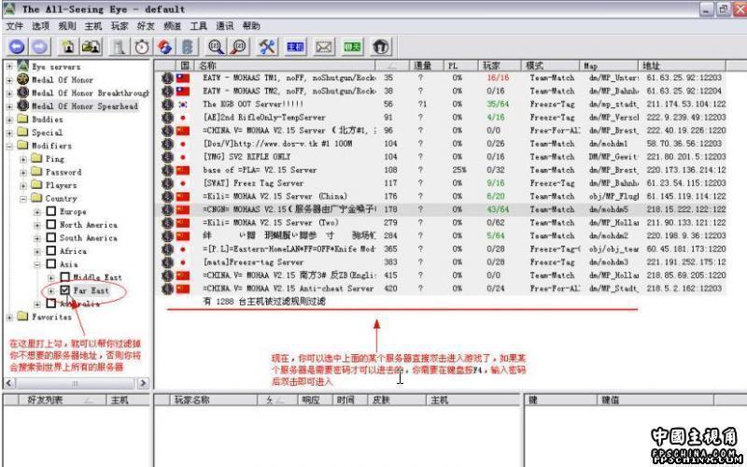Click the Medal Of Honor Breakthrough game icon
The width and height of the screenshot is (747, 467).
(22, 92)
